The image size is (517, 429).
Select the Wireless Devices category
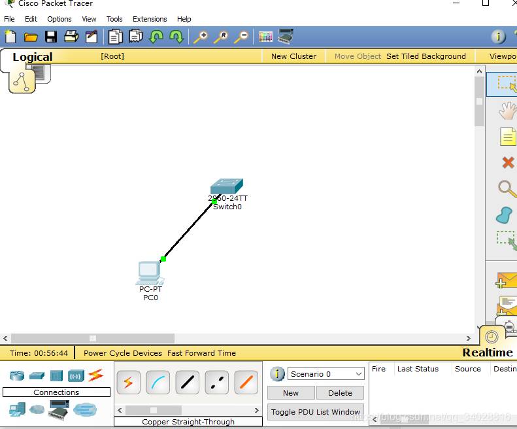click(76, 376)
